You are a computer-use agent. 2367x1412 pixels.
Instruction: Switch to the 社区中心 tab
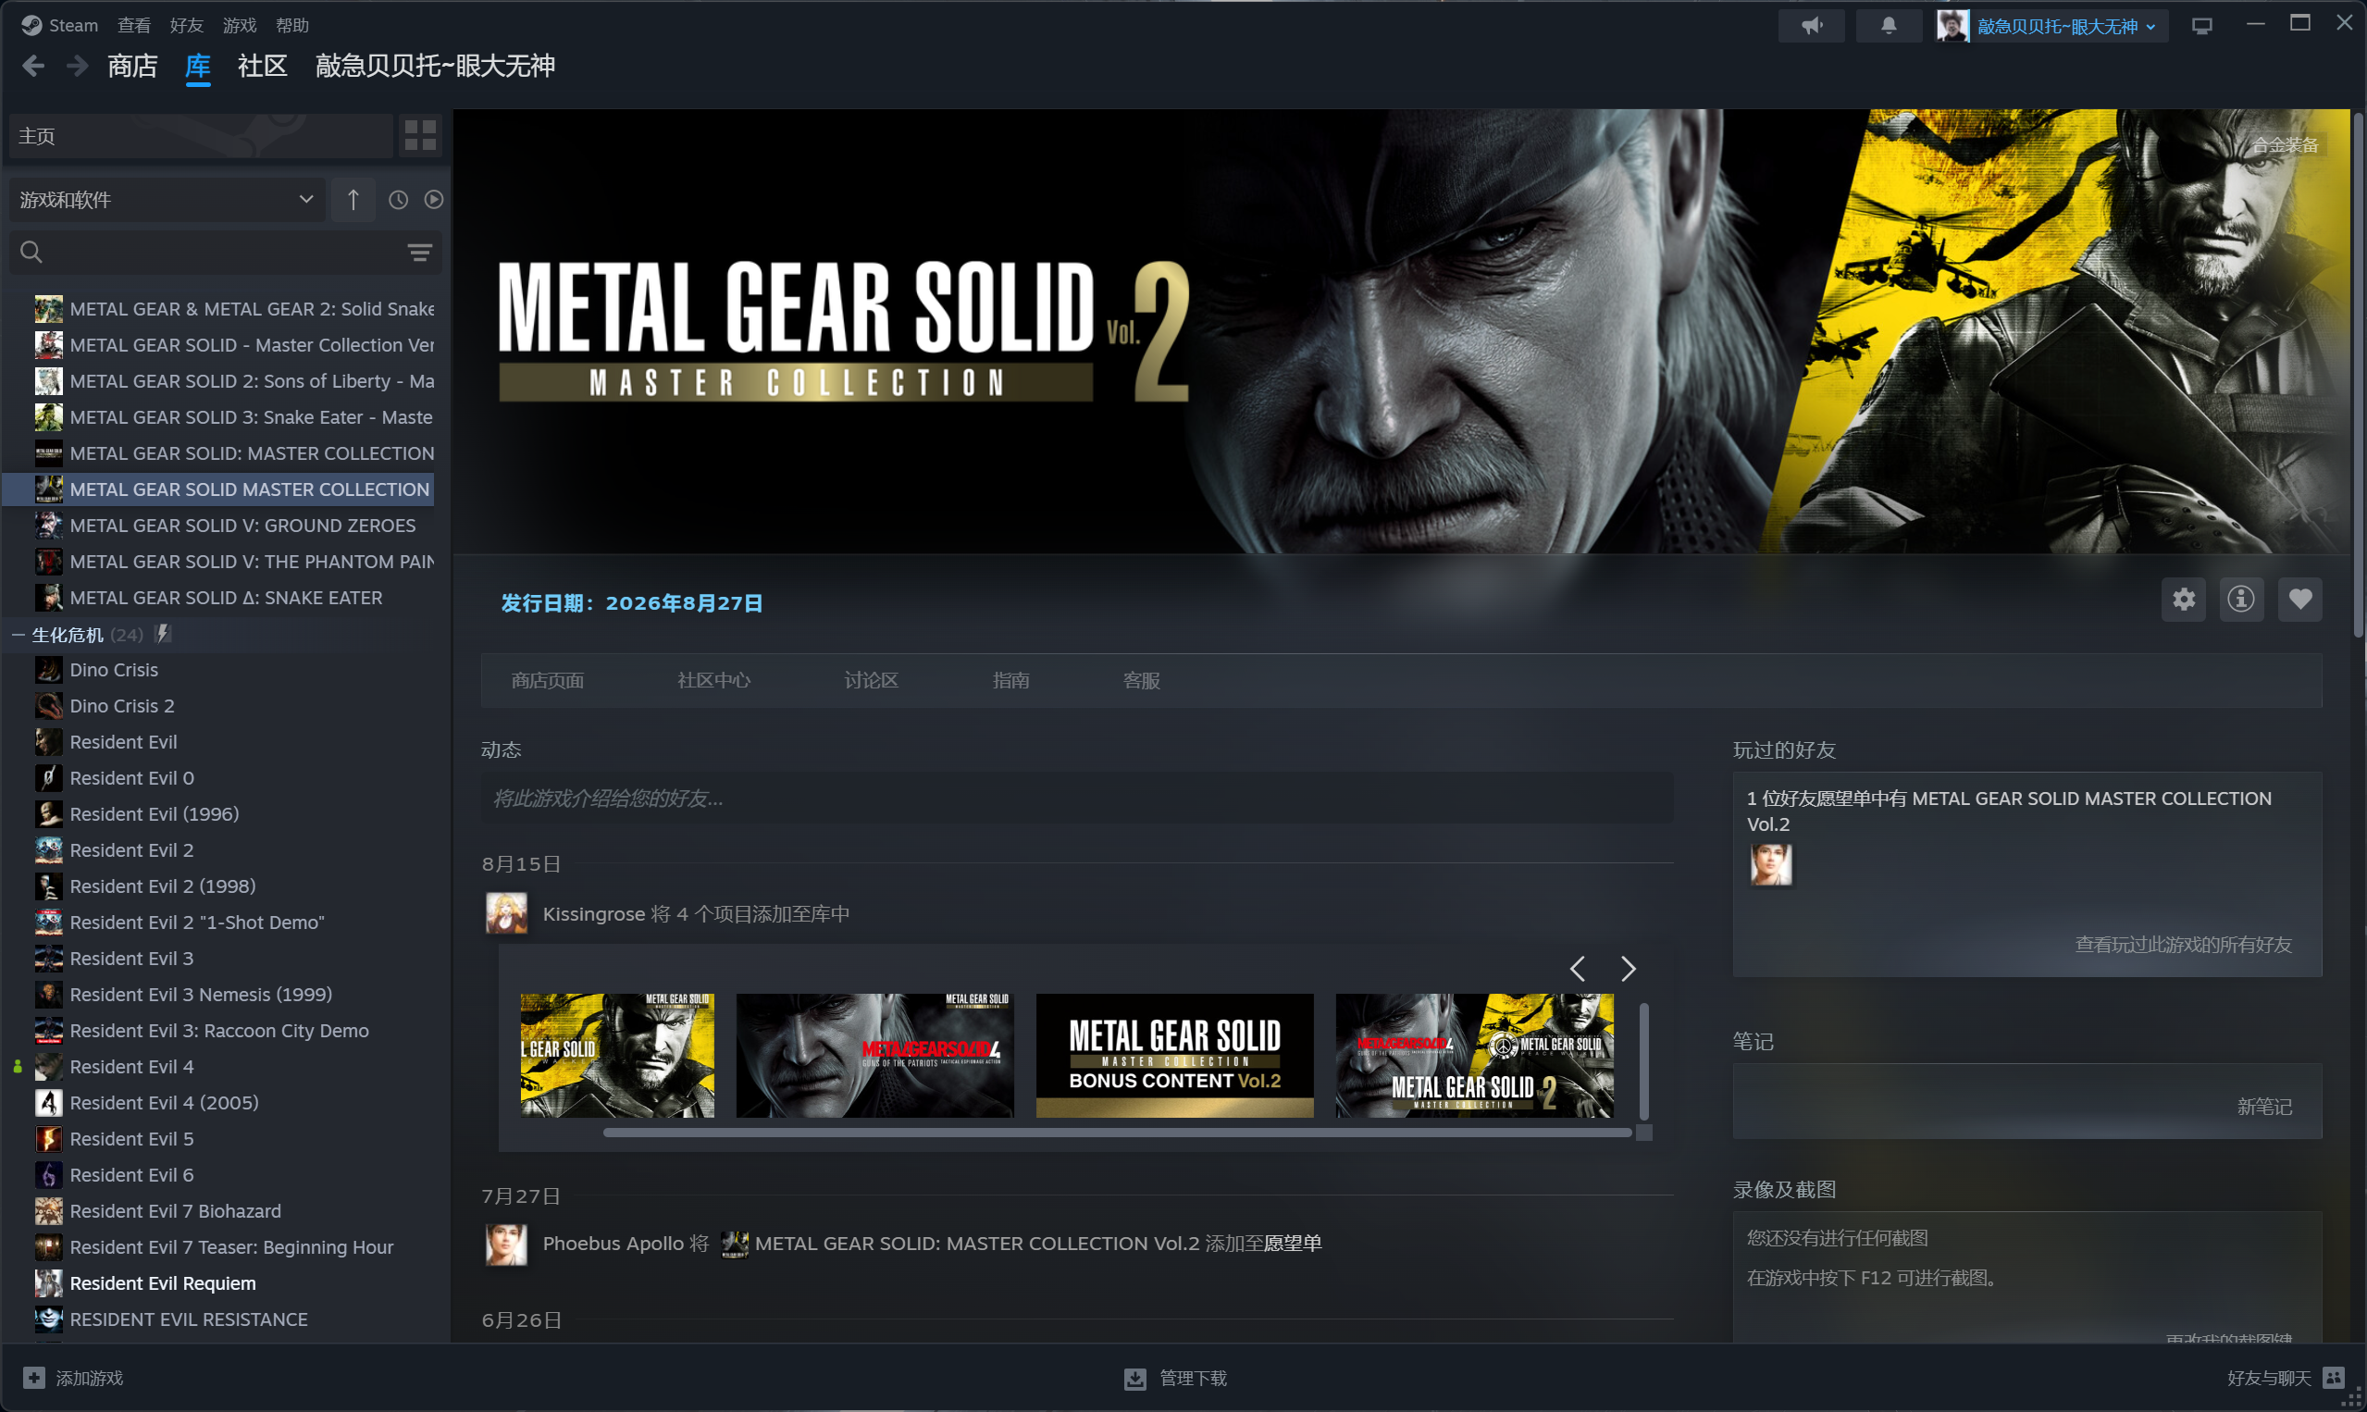[713, 680]
